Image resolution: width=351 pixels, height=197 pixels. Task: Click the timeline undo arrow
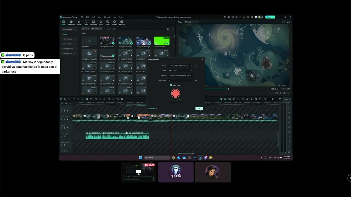pos(69,99)
